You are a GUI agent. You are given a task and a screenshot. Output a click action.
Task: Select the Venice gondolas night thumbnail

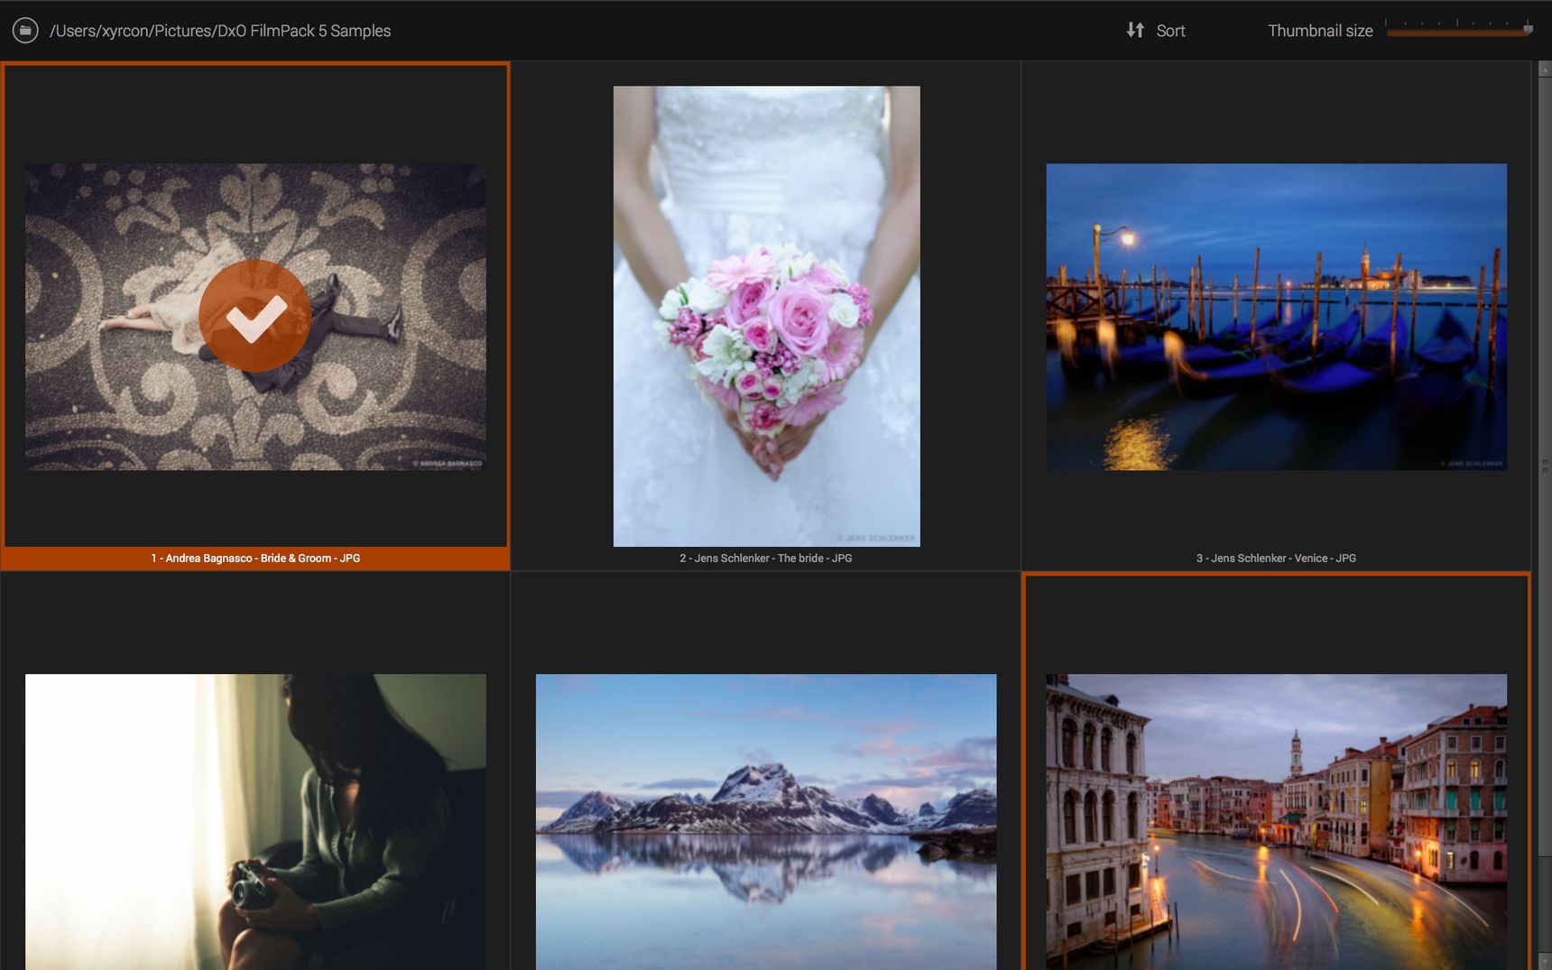tap(1276, 317)
